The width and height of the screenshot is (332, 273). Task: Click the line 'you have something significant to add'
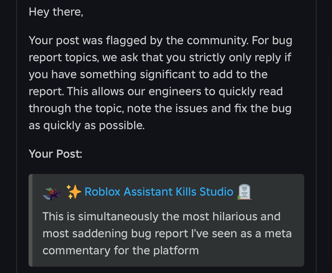coord(148,74)
